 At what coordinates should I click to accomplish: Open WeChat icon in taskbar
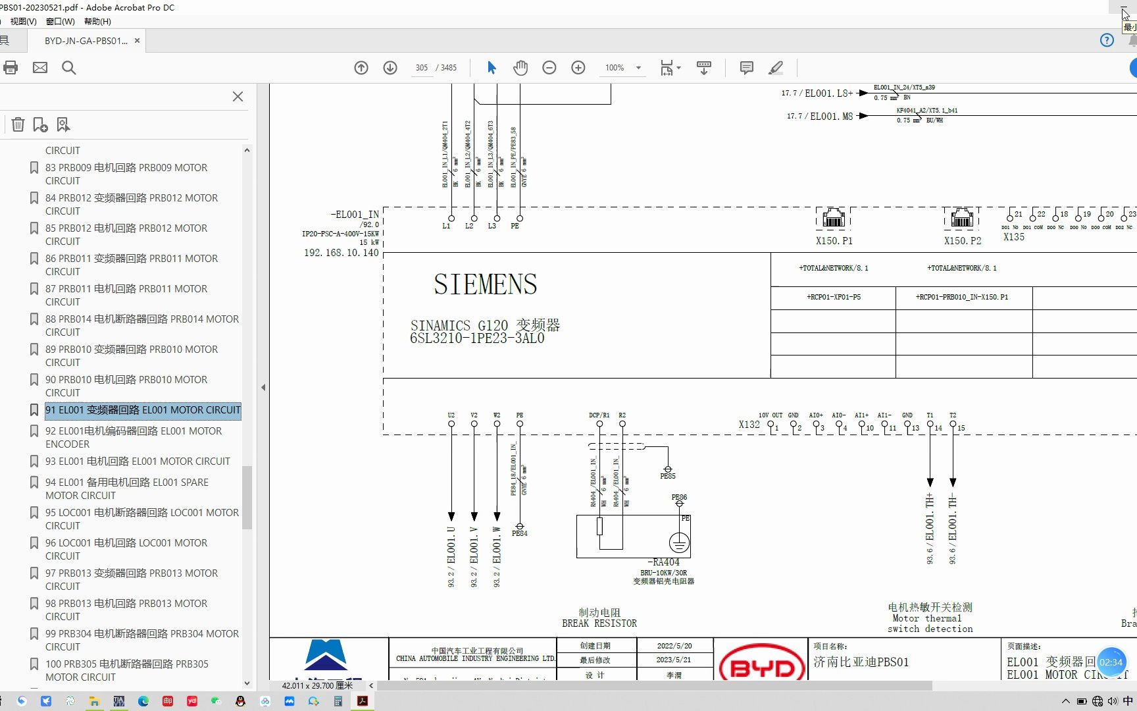point(216,701)
